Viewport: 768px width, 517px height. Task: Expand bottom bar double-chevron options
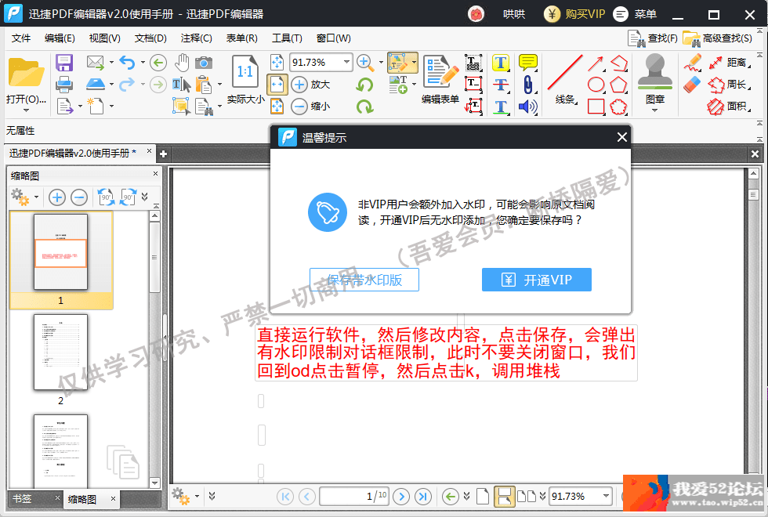(x=212, y=496)
